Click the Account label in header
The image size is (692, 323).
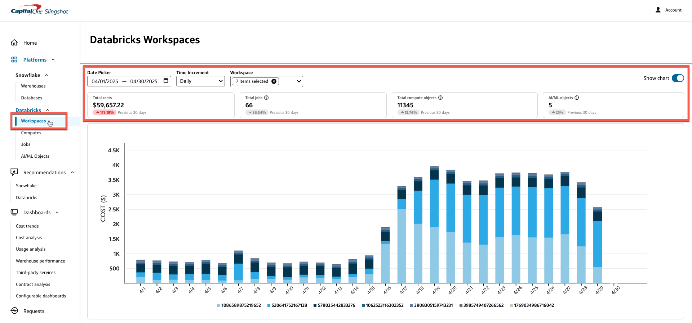[673, 10]
